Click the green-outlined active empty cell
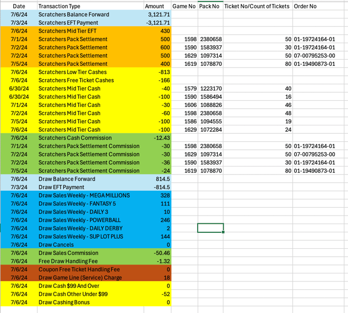Screen dimensions: 348x313 point(210,228)
